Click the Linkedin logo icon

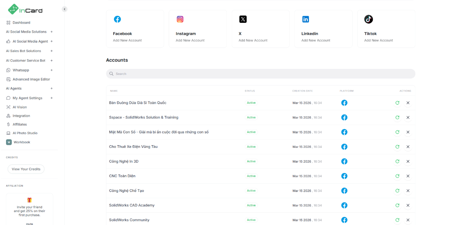click(x=306, y=19)
